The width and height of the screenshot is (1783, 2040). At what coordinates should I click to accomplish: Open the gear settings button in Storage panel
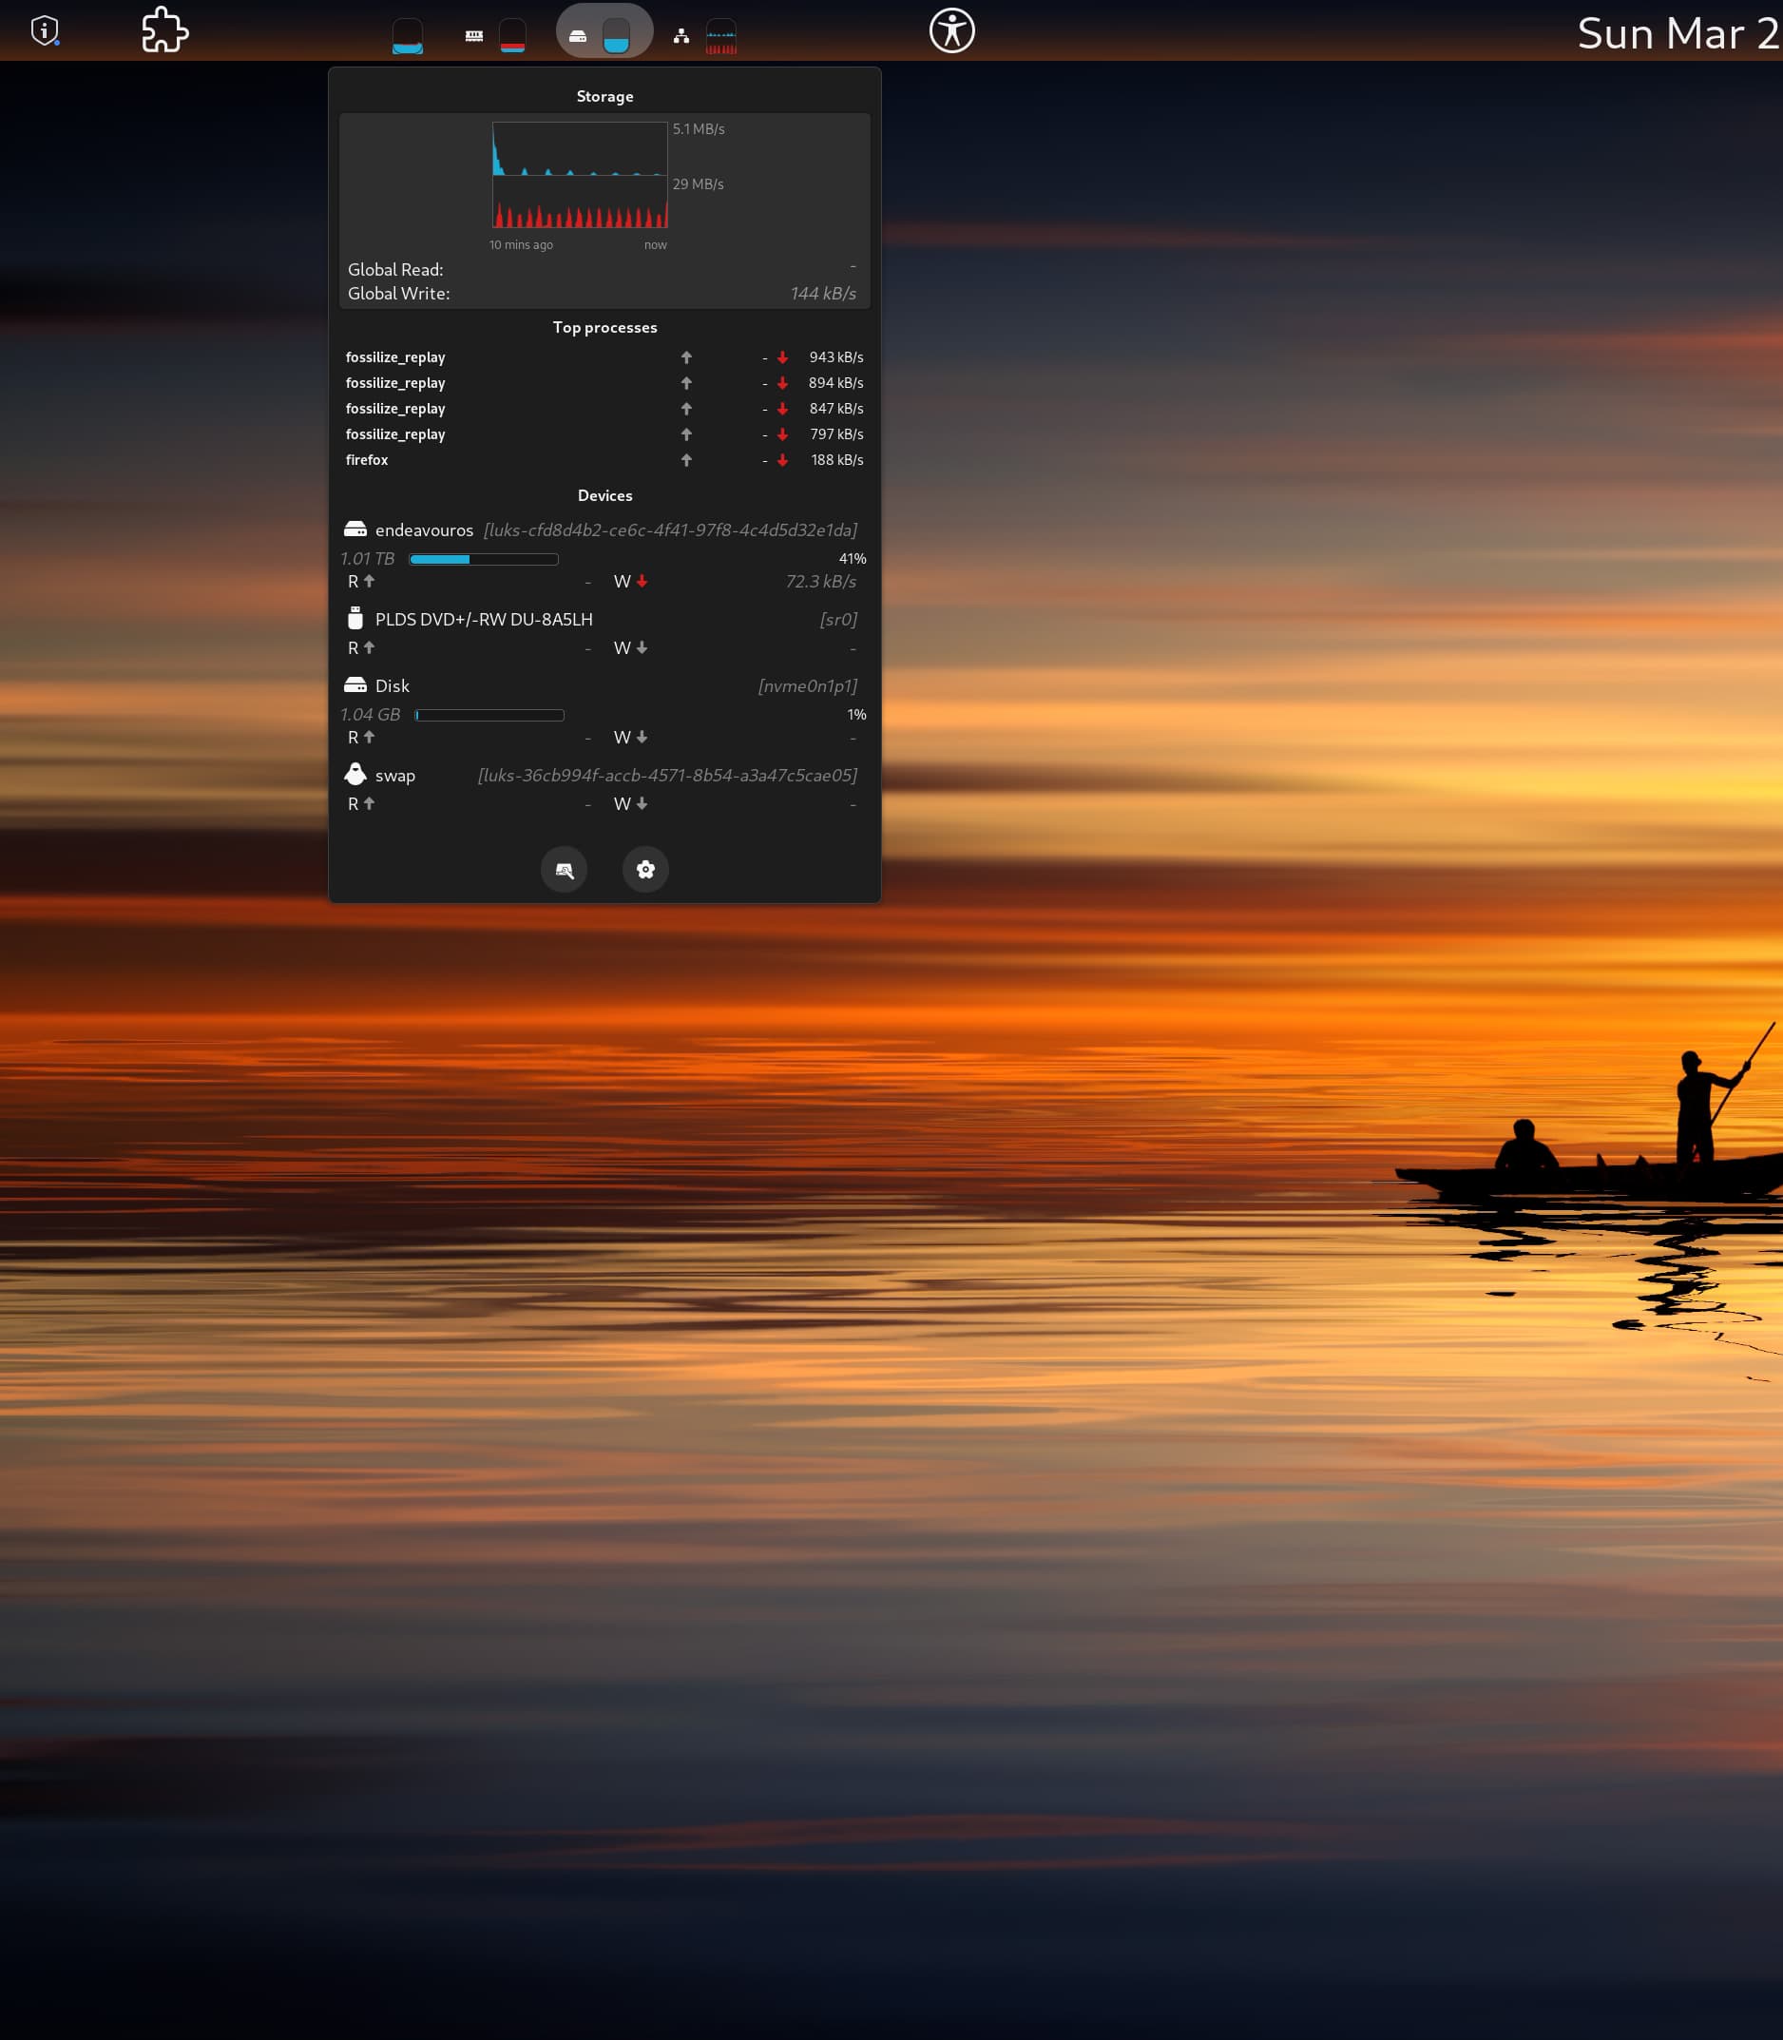pos(644,870)
